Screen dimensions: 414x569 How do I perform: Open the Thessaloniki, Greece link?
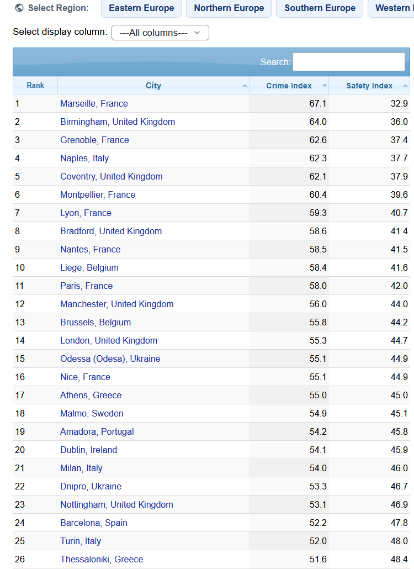click(x=102, y=560)
